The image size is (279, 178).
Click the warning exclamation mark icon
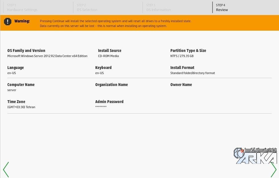tap(8, 22)
